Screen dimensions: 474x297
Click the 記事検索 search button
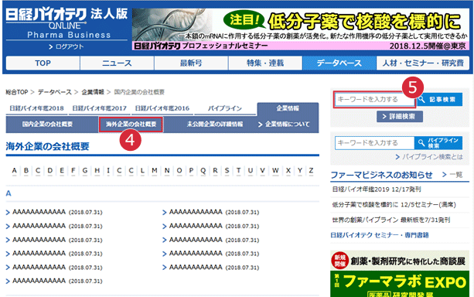point(439,100)
